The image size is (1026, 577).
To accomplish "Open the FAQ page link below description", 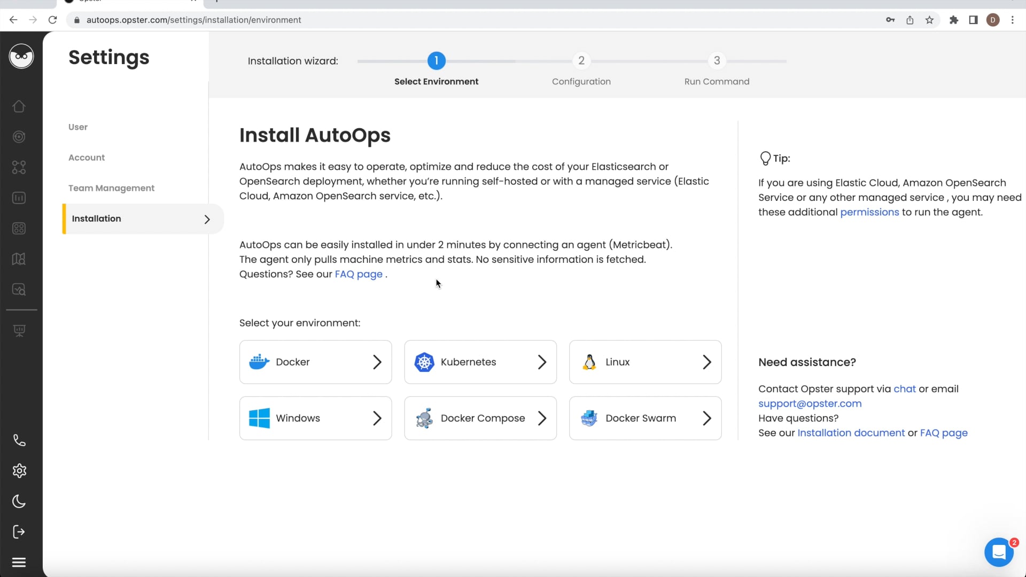I will [x=359, y=274].
